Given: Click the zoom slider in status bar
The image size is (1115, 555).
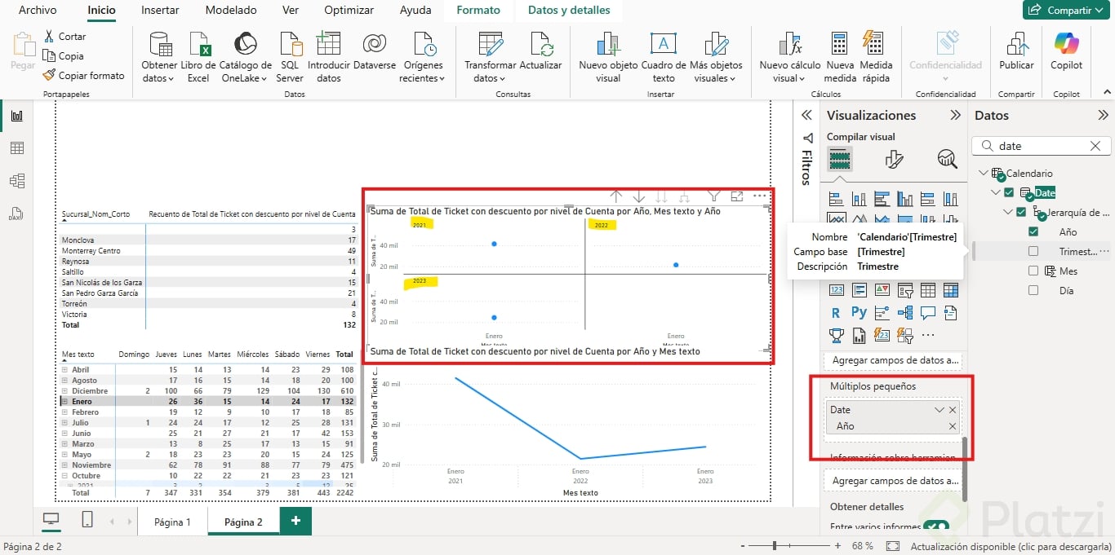Looking at the screenshot, I should 774,546.
